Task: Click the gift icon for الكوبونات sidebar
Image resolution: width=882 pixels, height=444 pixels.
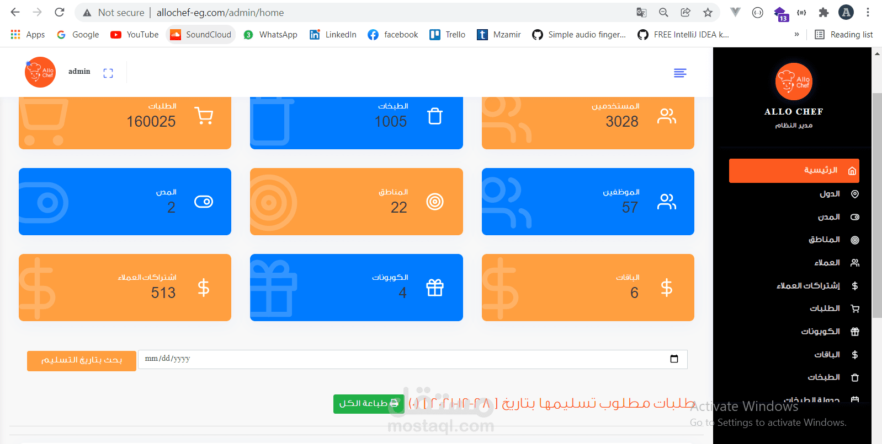Action: 855,332
